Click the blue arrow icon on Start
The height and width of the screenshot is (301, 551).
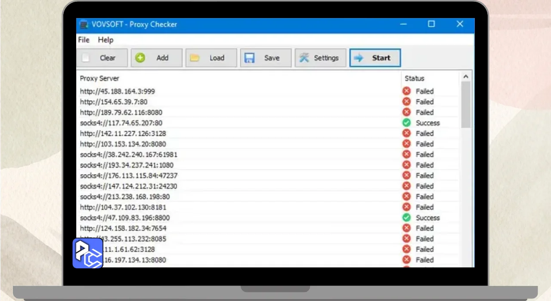tap(359, 58)
